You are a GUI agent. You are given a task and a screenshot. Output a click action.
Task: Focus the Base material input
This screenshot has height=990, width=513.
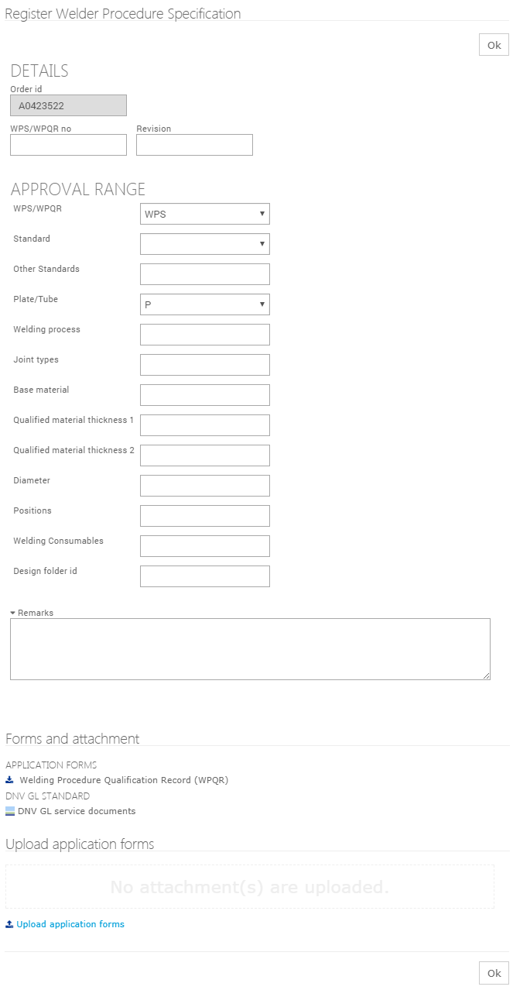coord(204,395)
